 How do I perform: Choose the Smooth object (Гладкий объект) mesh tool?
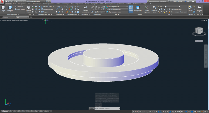click(x=29, y=9)
